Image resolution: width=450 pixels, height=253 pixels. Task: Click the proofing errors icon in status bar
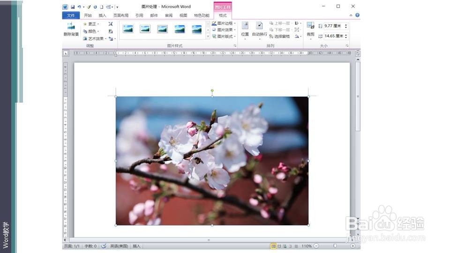click(104, 246)
